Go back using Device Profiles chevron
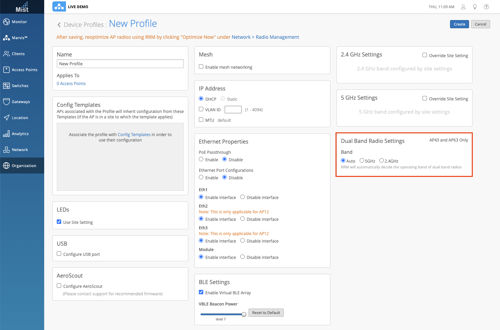This screenshot has width=500, height=330. pos(59,25)
